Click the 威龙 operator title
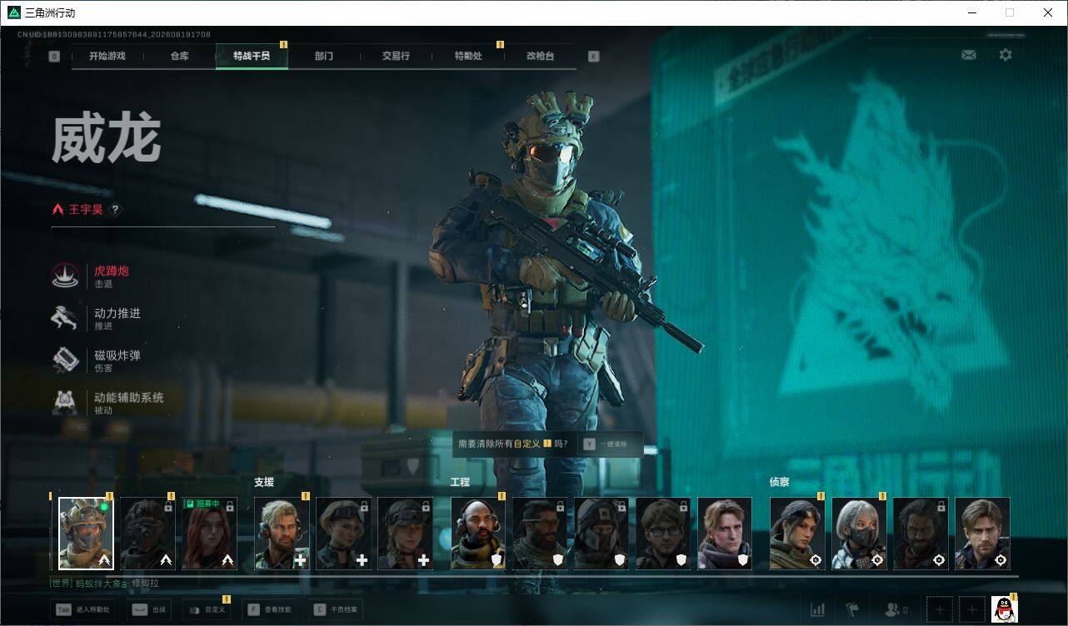 tap(106, 139)
